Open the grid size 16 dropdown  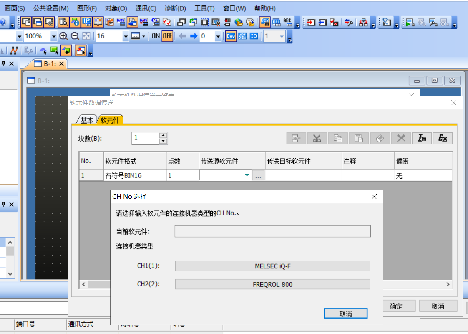[126, 37]
